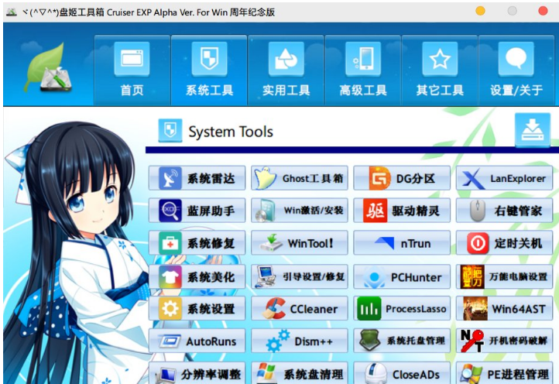Screen dimensions: 559x384
Task: Click the yellow minimize window button
Action: click(480, 11)
